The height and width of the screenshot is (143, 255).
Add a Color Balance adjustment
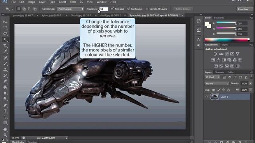click(218, 60)
